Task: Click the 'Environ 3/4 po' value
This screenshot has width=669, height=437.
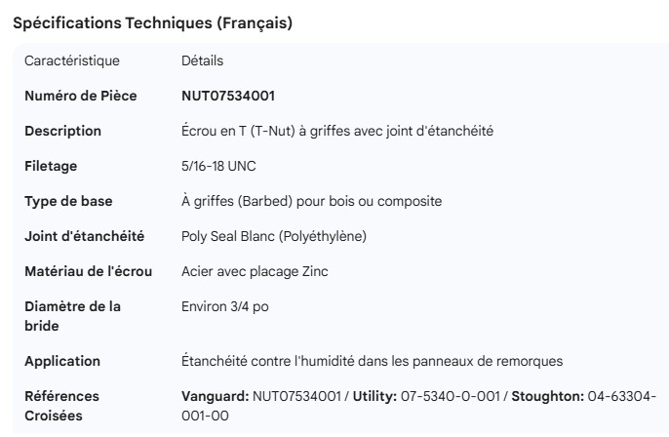Action: 225,306
